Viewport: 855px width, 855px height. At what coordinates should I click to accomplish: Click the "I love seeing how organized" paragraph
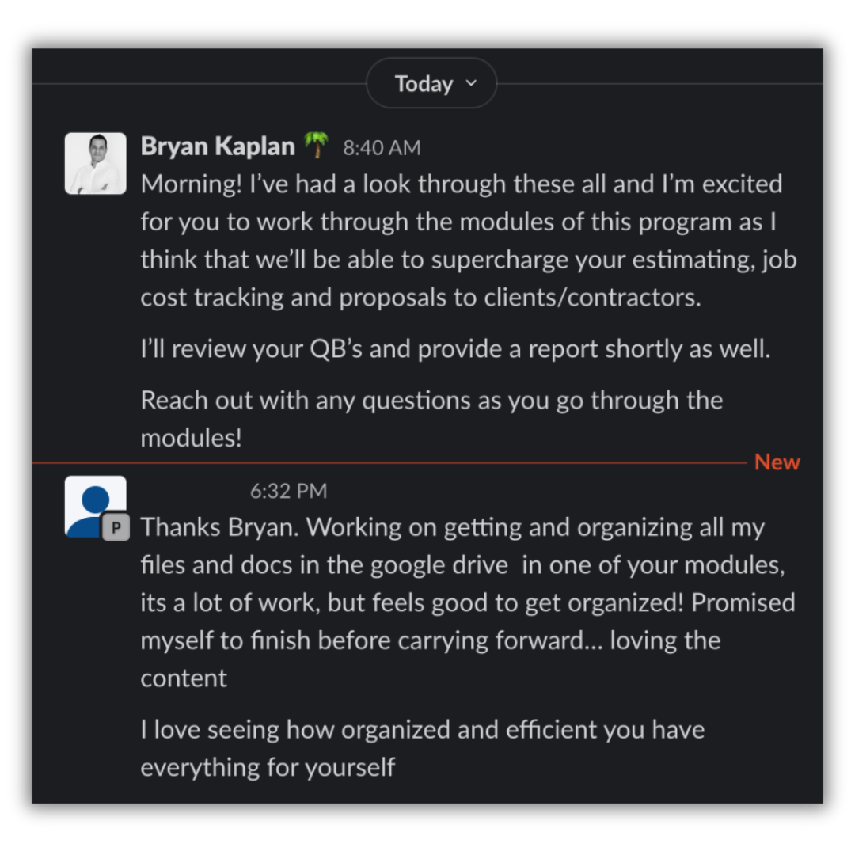coord(422,747)
